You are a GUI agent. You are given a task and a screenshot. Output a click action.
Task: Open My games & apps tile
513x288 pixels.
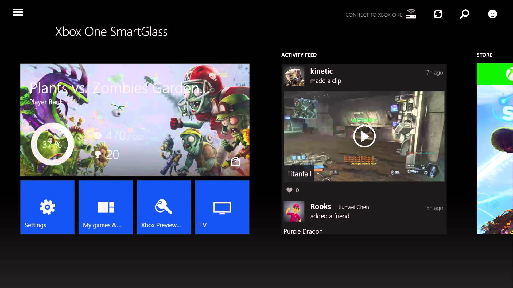106,207
